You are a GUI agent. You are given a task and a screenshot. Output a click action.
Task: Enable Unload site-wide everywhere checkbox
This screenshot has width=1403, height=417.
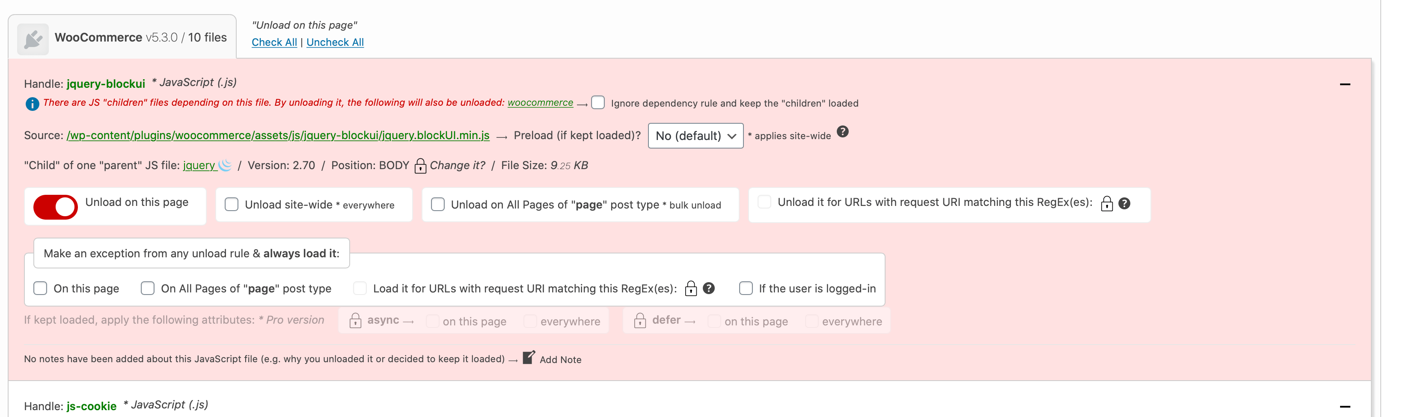(x=232, y=204)
